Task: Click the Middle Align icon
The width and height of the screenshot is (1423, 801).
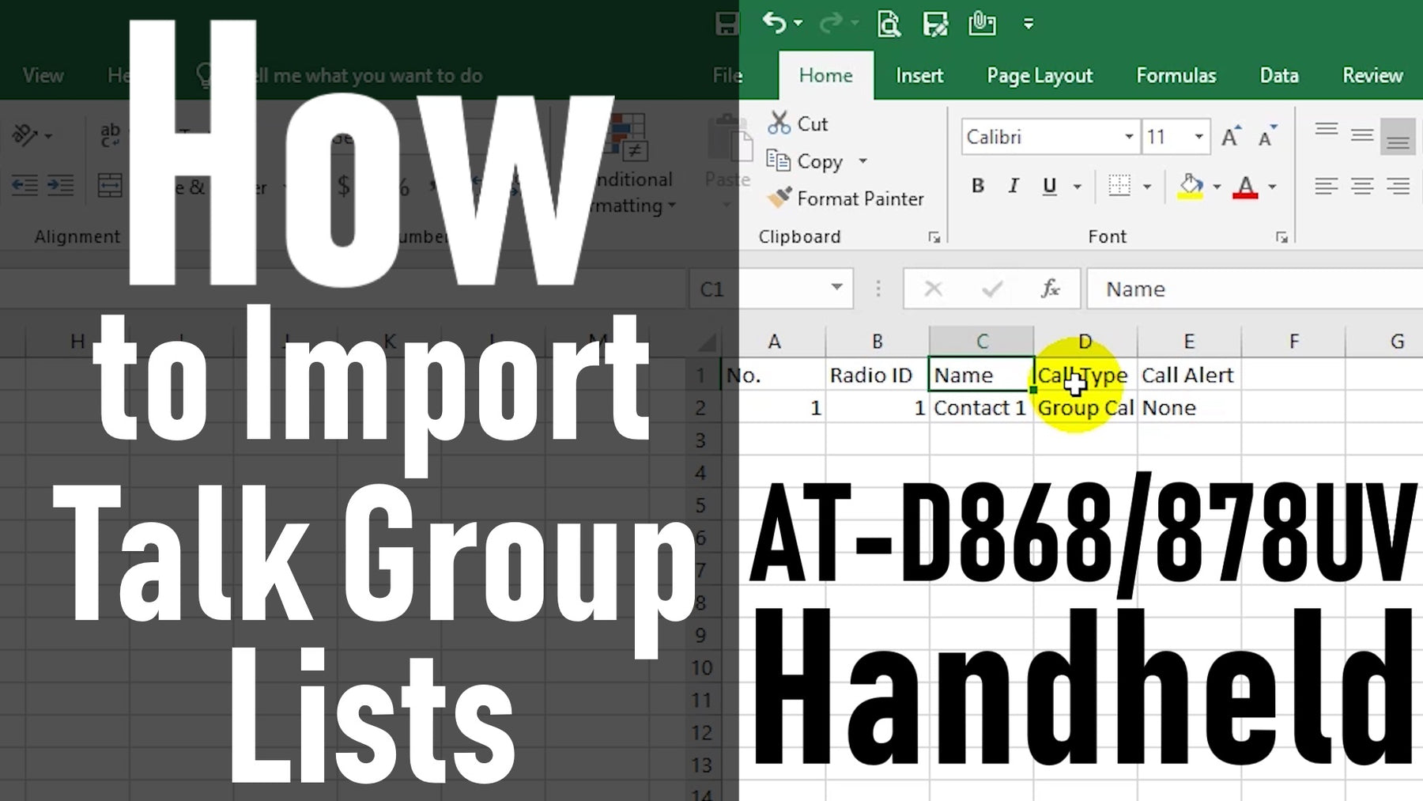Action: [1361, 136]
